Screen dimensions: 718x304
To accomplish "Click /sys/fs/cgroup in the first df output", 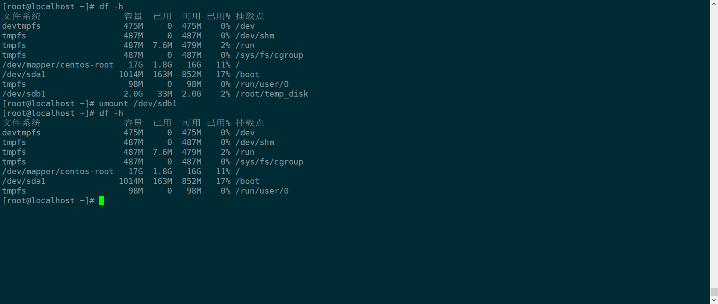I will tap(269, 55).
